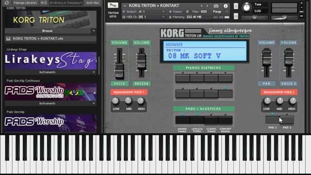This screenshot has width=311, height=175.
Task: Click Voice 2 equalizer LOW knob
Action: [x=267, y=101]
